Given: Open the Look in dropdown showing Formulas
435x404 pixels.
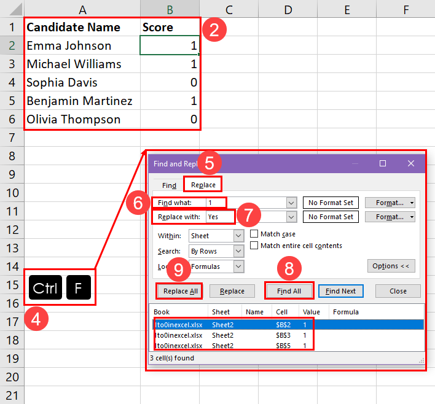Looking at the screenshot, I should [x=216, y=266].
